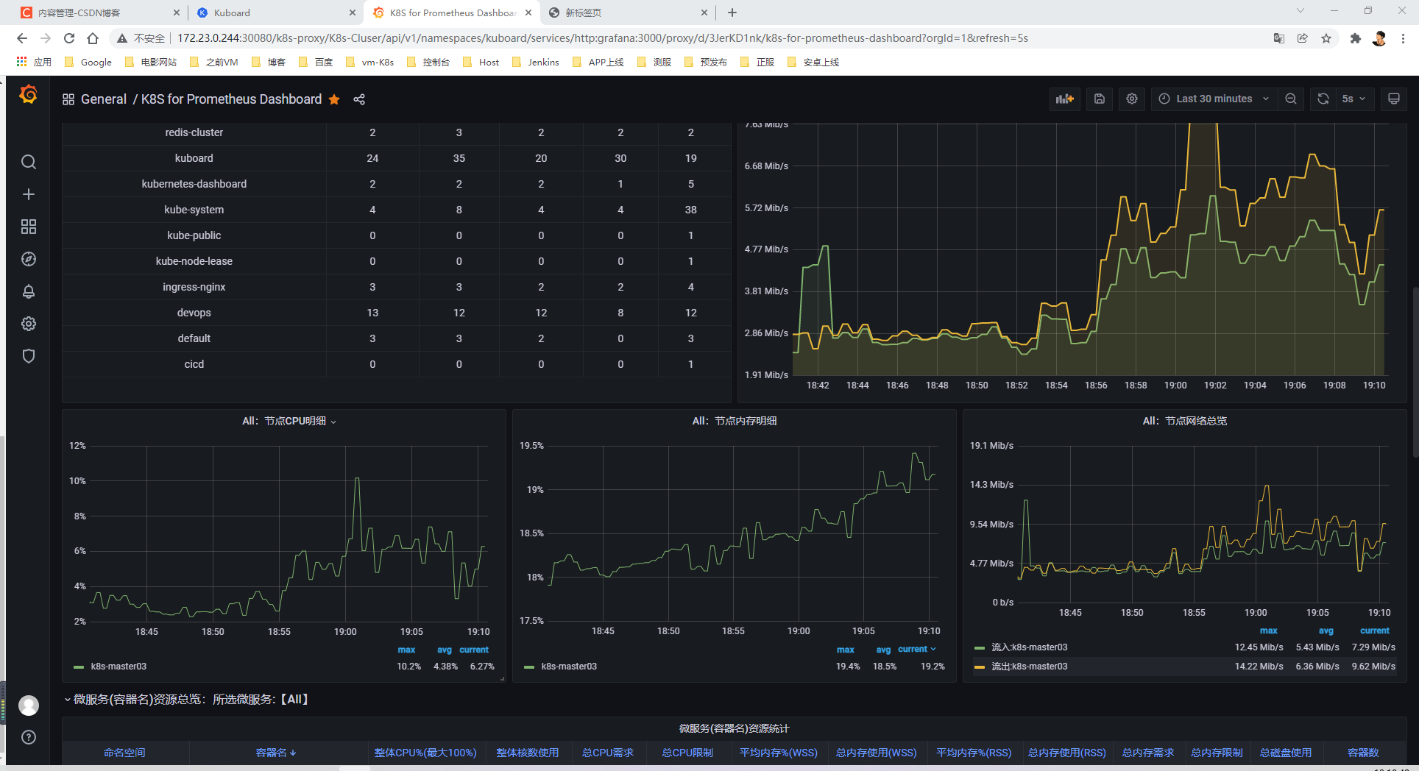Sort the CPU legend by max
The width and height of the screenshot is (1419, 771).
point(406,650)
